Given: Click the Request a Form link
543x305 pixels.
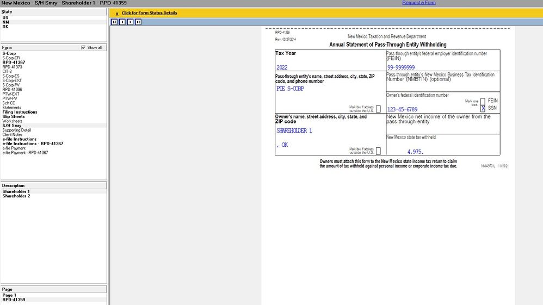Looking at the screenshot, I should [418, 3].
